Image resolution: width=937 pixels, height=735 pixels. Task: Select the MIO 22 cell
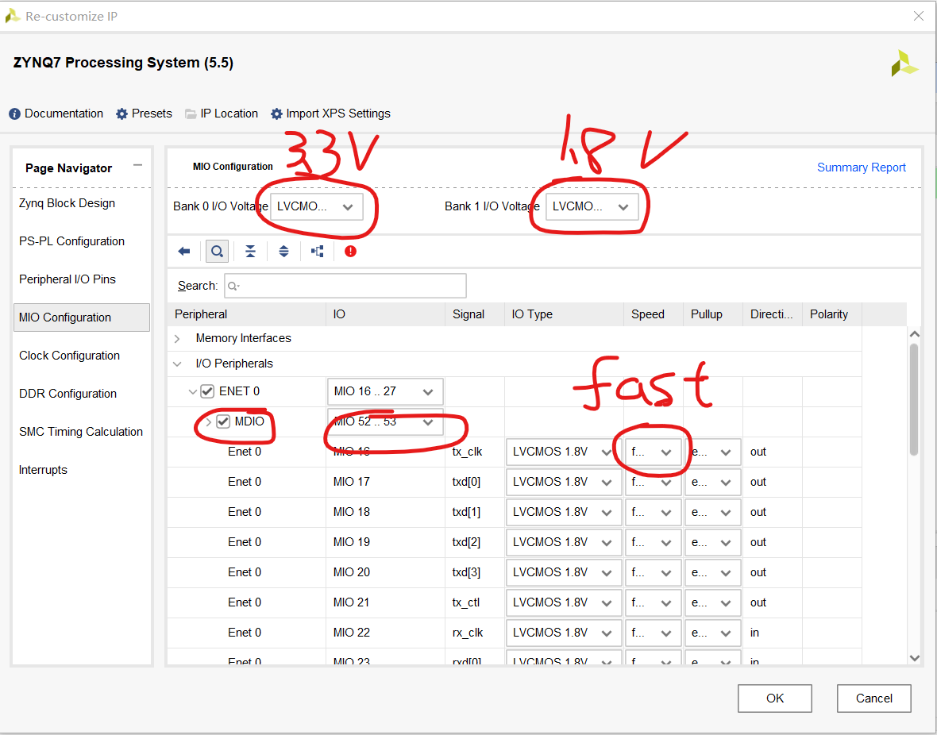click(x=385, y=633)
